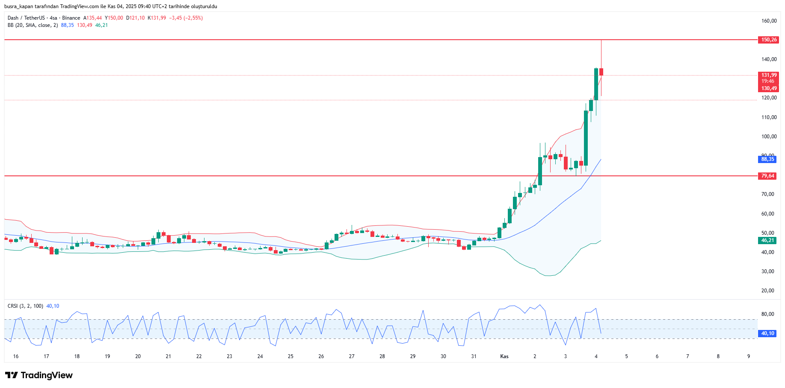
Task: Click date 27 on the time axis
Action: (x=352, y=356)
